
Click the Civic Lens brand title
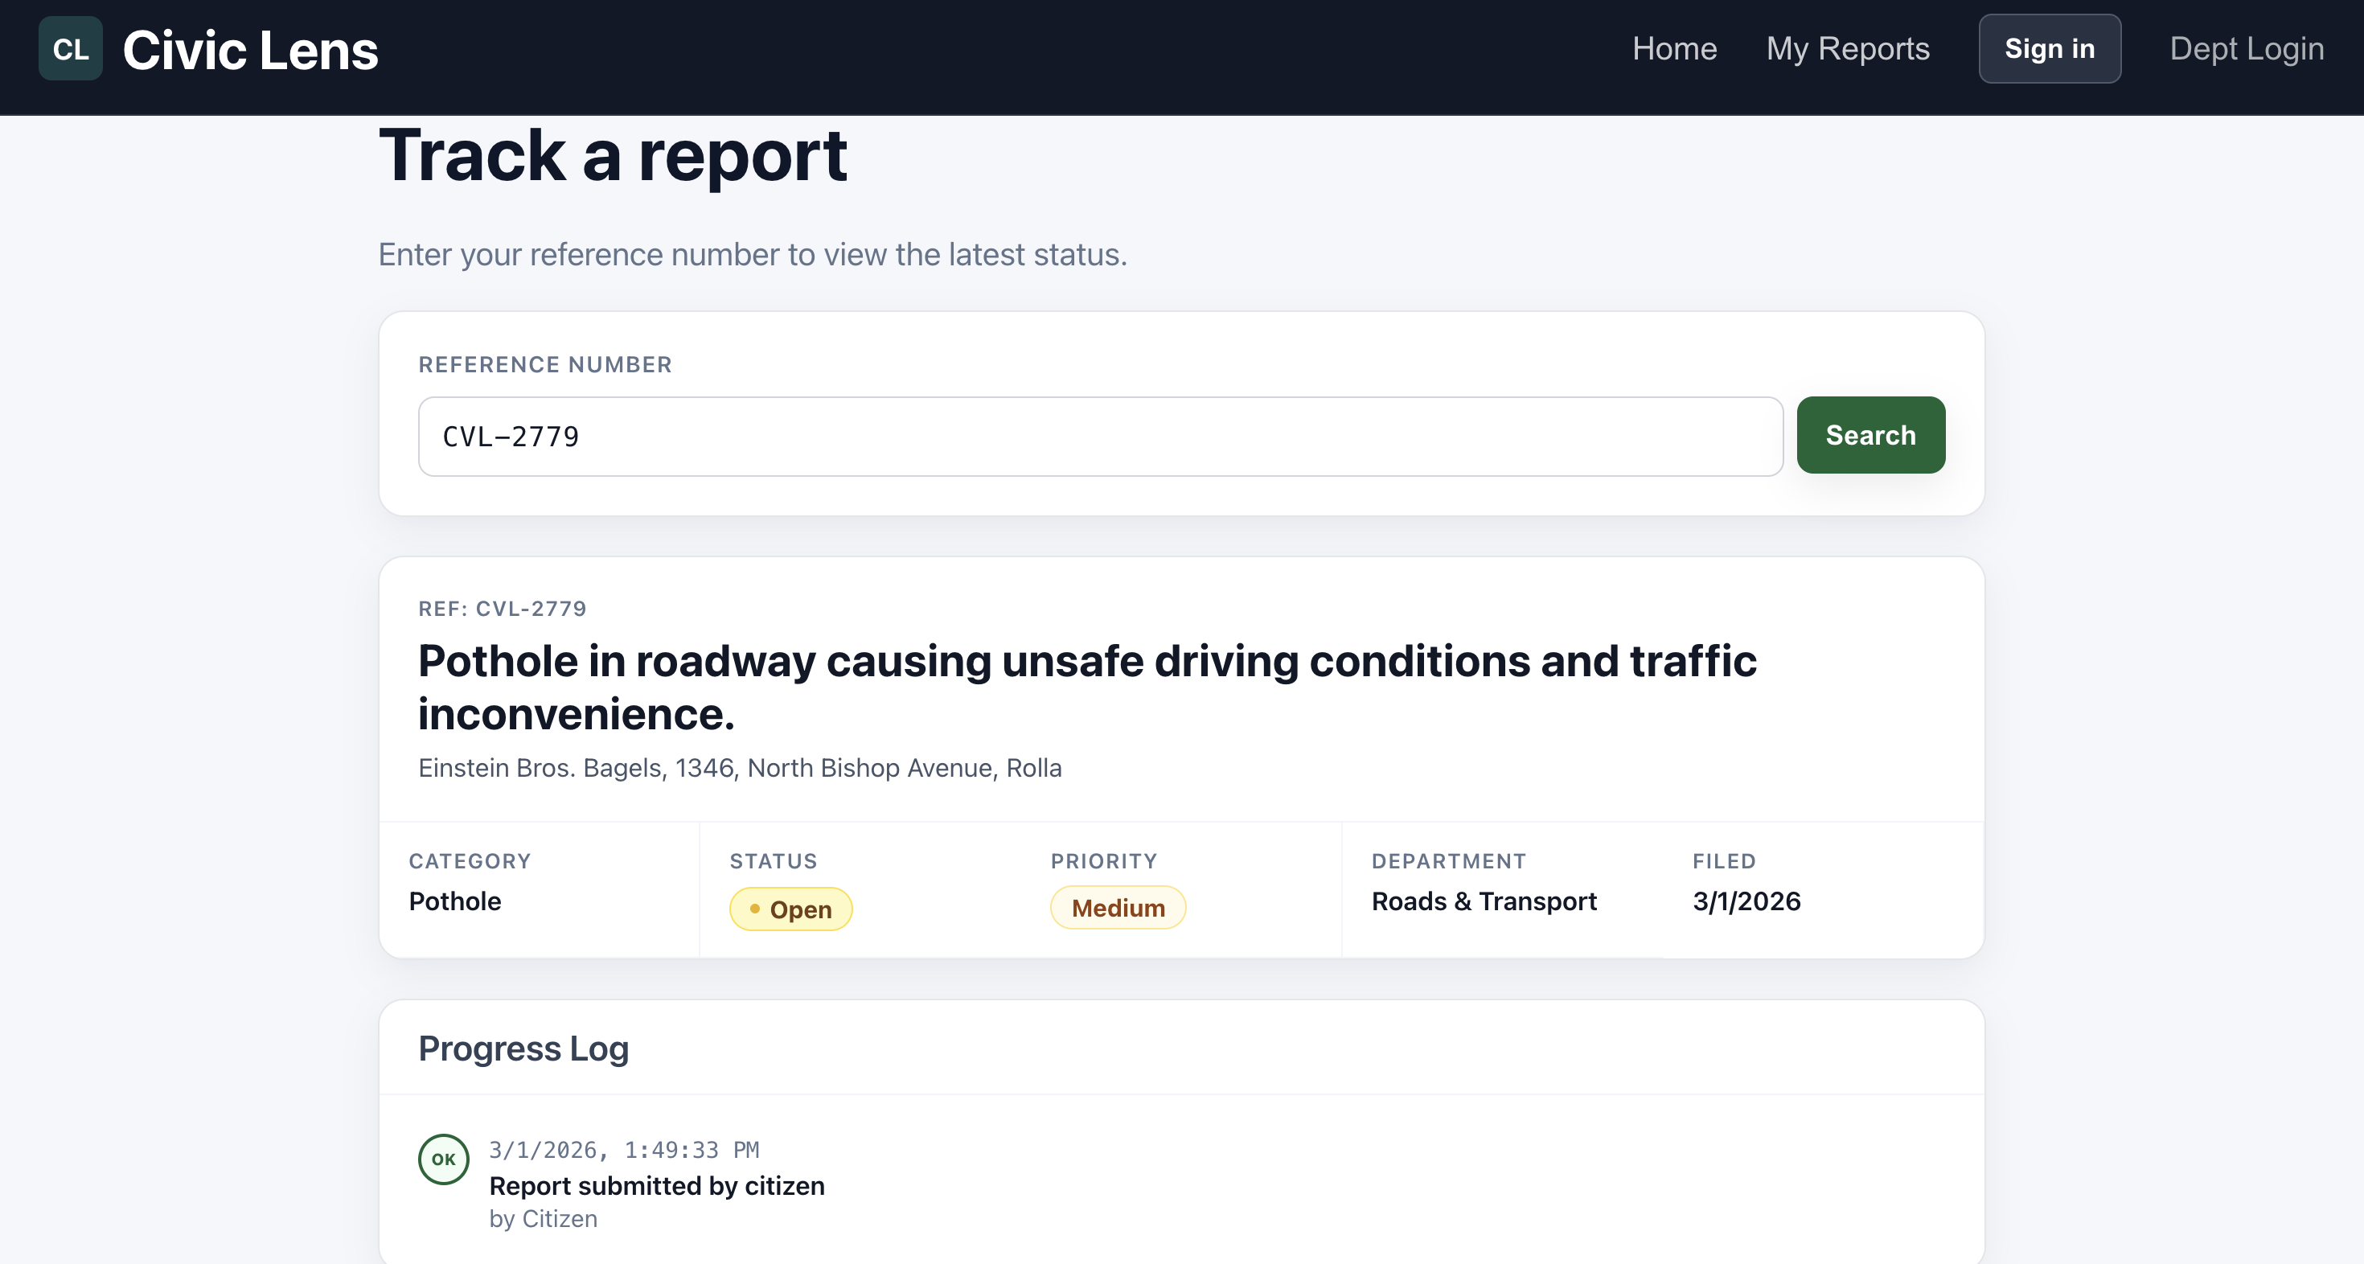[249, 50]
